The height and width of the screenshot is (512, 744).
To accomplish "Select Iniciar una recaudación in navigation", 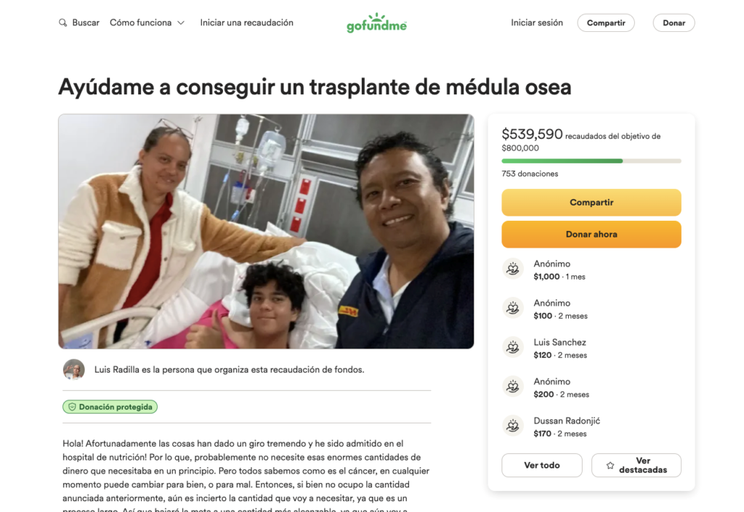I will coord(247,23).
